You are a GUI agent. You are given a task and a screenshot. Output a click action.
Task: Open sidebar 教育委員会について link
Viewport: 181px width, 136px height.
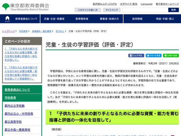click(x=17, y=90)
